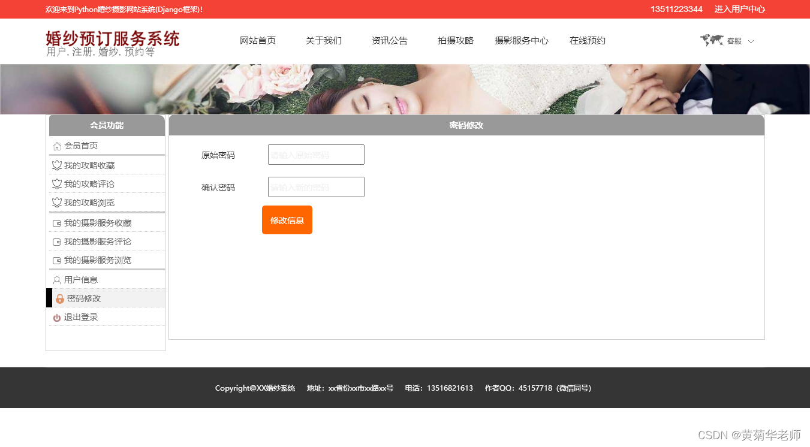This screenshot has width=810, height=447.
Task: Click the 会员功能 panel header
Action: [107, 125]
